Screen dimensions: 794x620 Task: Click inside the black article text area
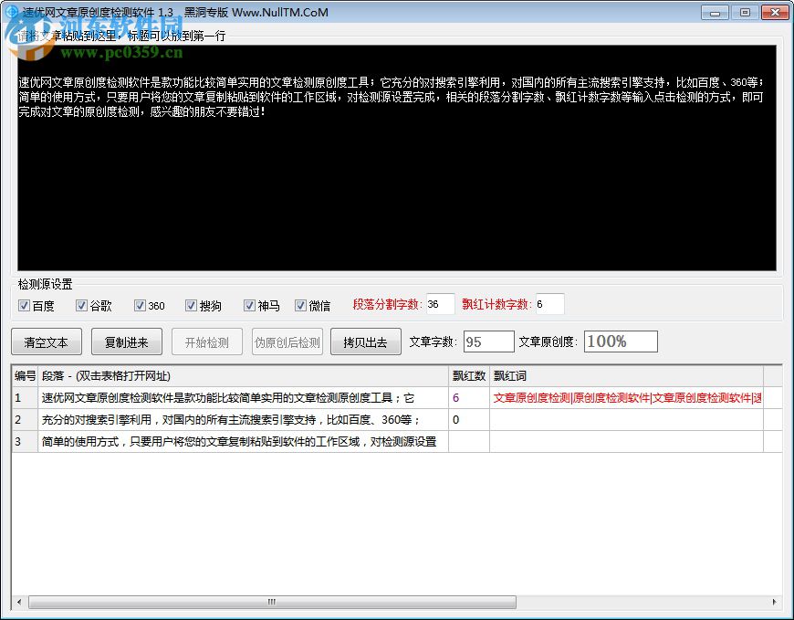pyautogui.click(x=396, y=158)
